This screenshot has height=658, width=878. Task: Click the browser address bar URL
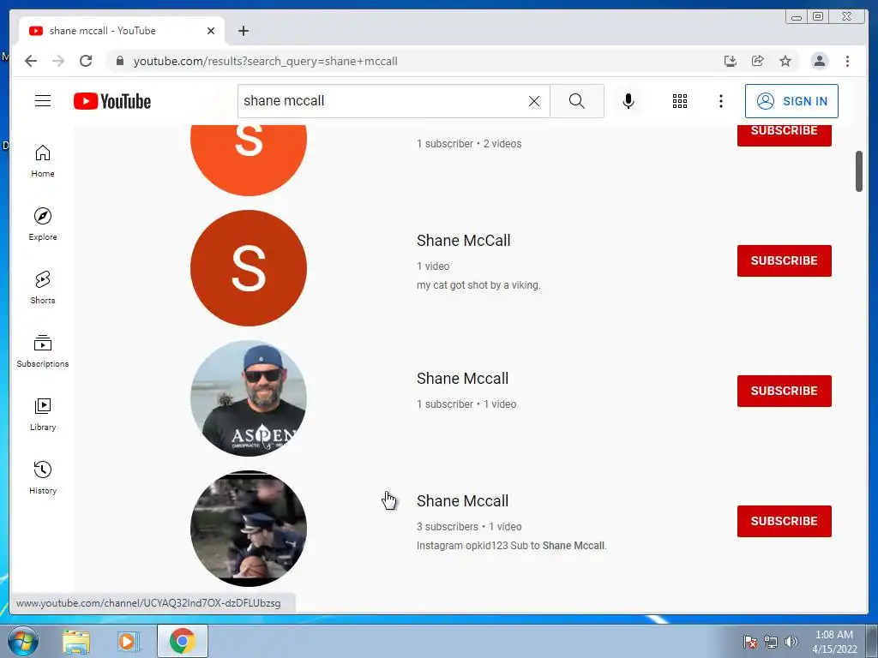(266, 61)
